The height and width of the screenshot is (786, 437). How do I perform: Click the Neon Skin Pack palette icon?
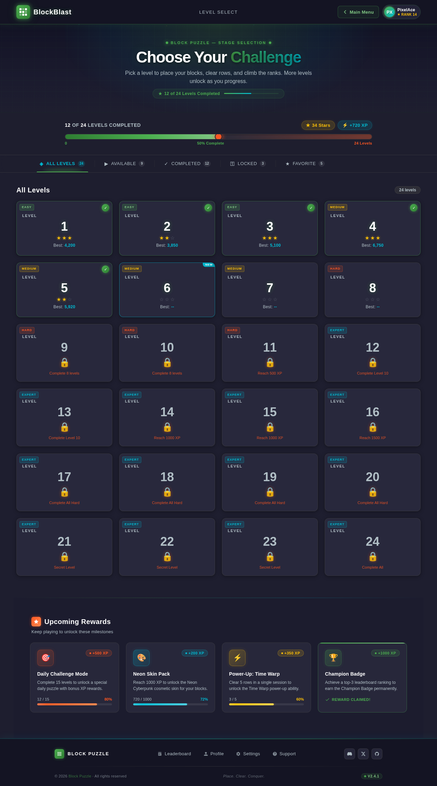click(x=141, y=658)
